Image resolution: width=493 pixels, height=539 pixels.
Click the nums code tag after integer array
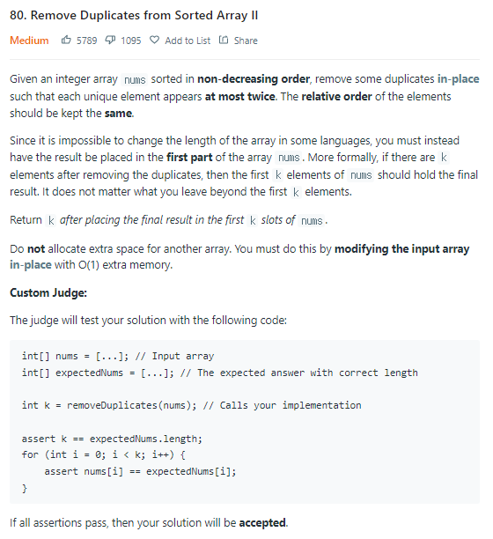click(x=135, y=80)
